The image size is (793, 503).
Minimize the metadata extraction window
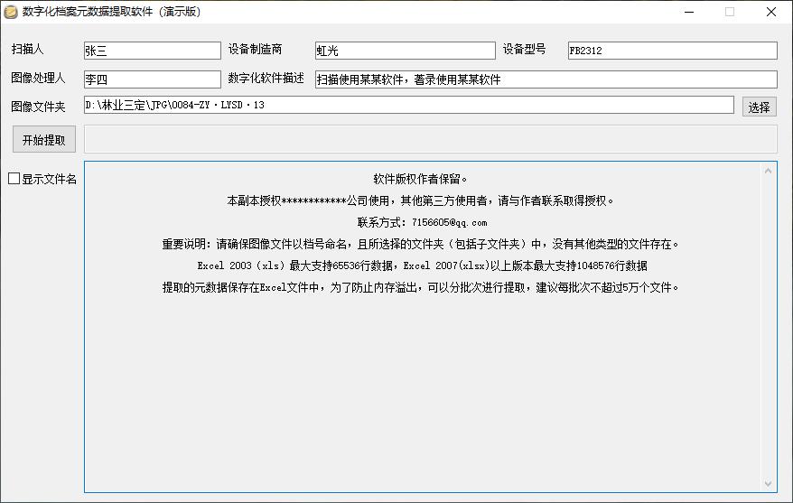[687, 12]
